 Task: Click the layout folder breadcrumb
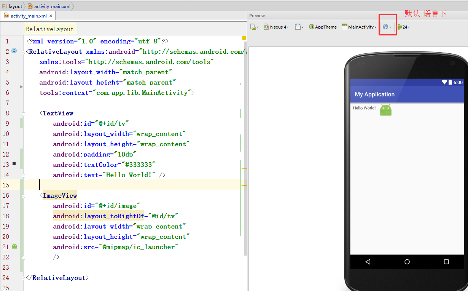point(12,6)
